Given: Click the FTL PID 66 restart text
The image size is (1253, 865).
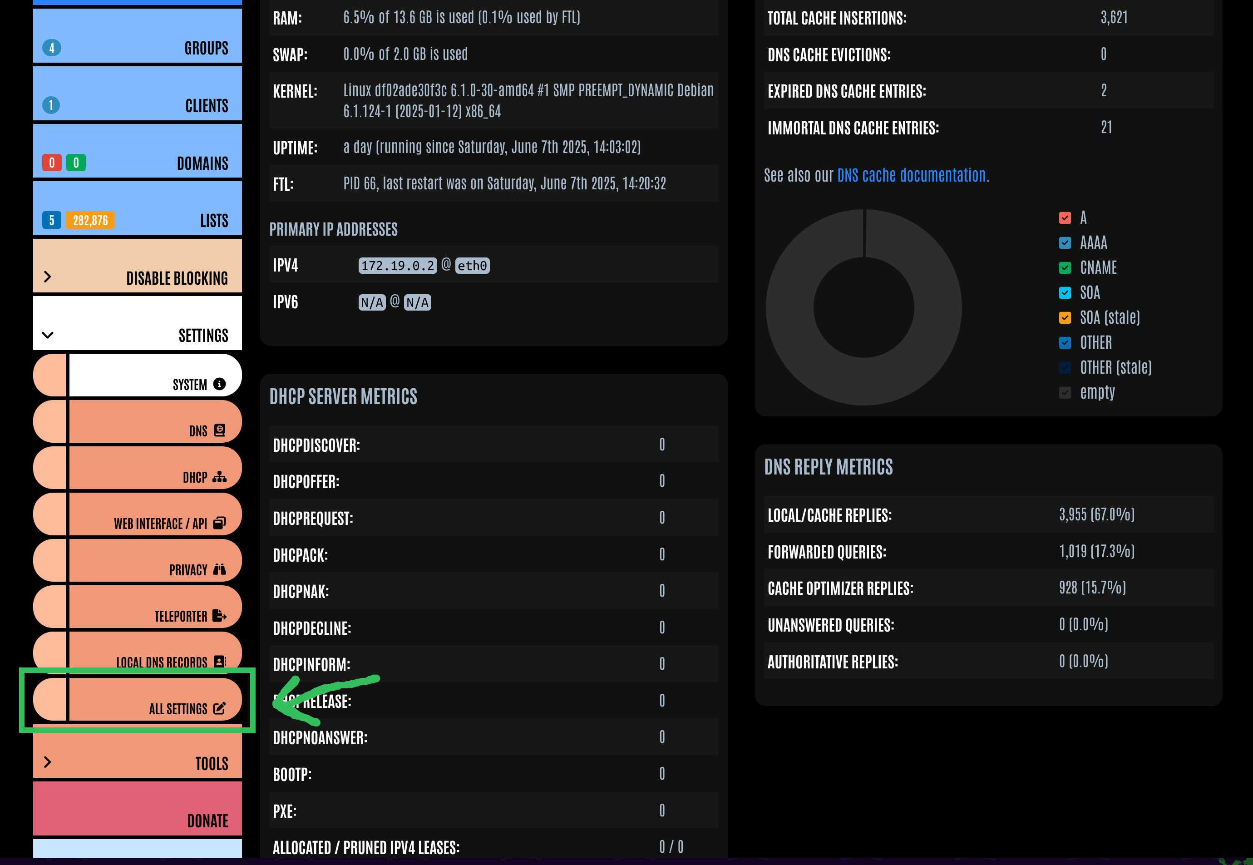Looking at the screenshot, I should (x=504, y=184).
